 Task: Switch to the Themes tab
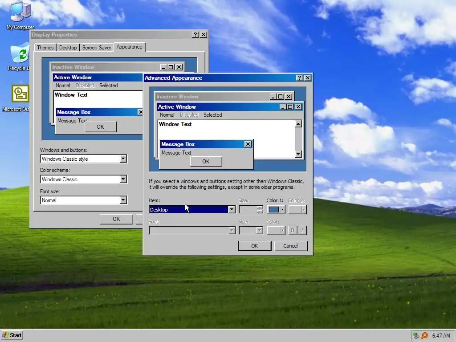[x=45, y=47]
